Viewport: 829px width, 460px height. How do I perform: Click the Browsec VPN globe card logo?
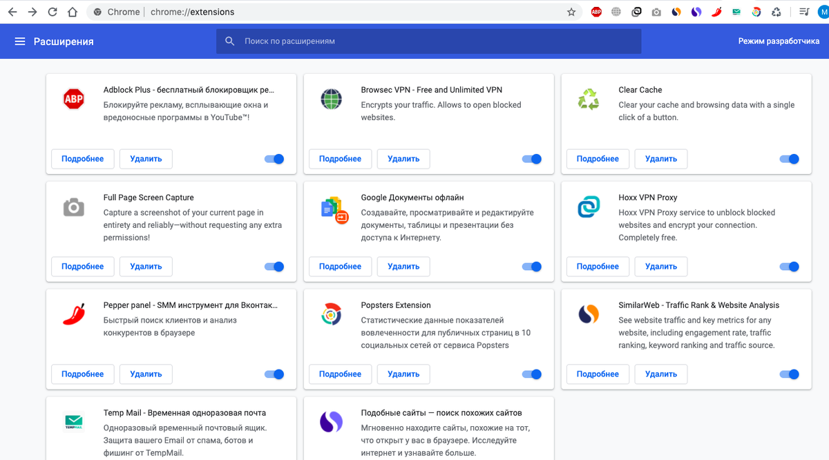pyautogui.click(x=332, y=99)
